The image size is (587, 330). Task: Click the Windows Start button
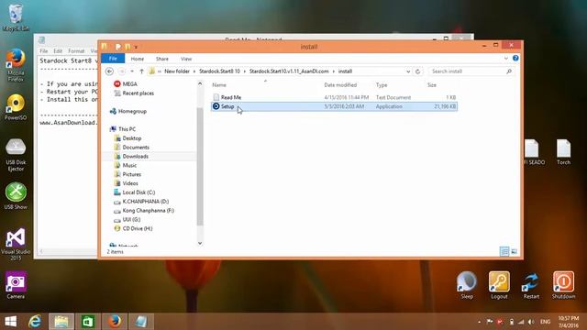(11, 322)
